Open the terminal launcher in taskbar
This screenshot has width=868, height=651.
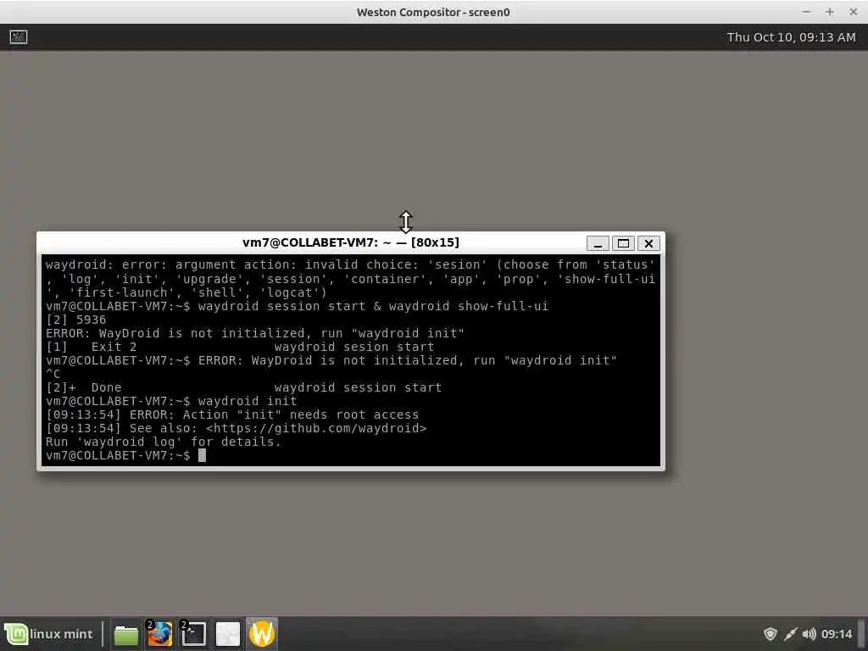[194, 634]
